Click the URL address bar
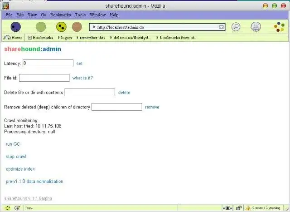The image size is (290, 212). (157, 27)
